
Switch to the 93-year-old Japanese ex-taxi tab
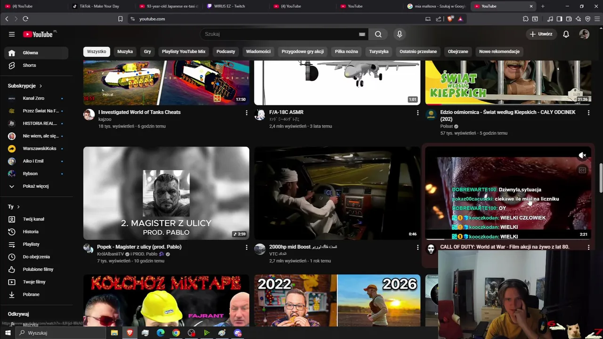169,6
